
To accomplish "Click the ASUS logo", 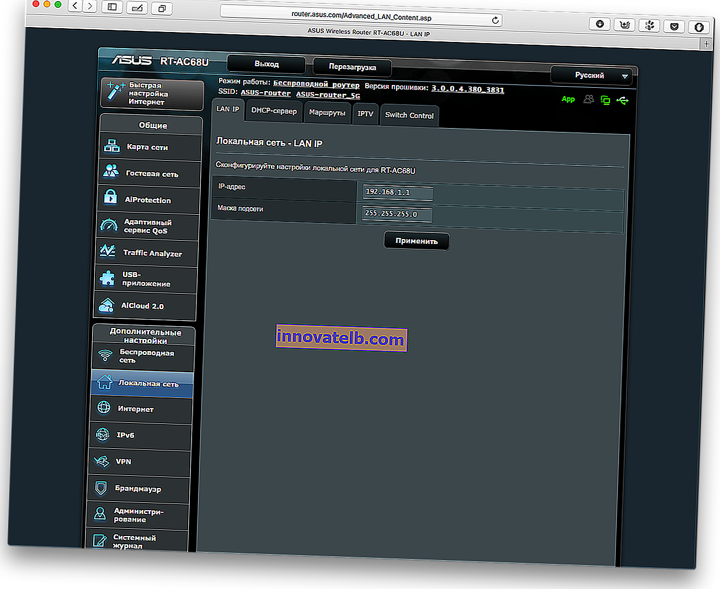I will pyautogui.click(x=131, y=60).
